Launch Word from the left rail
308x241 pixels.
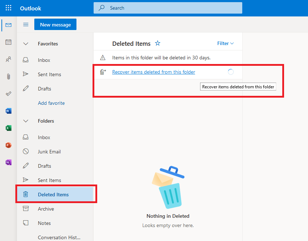8,111
